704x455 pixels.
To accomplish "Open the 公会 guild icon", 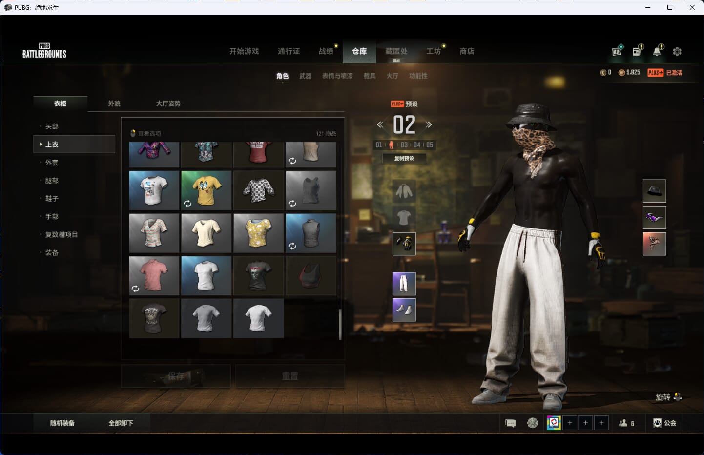I will click(664, 423).
